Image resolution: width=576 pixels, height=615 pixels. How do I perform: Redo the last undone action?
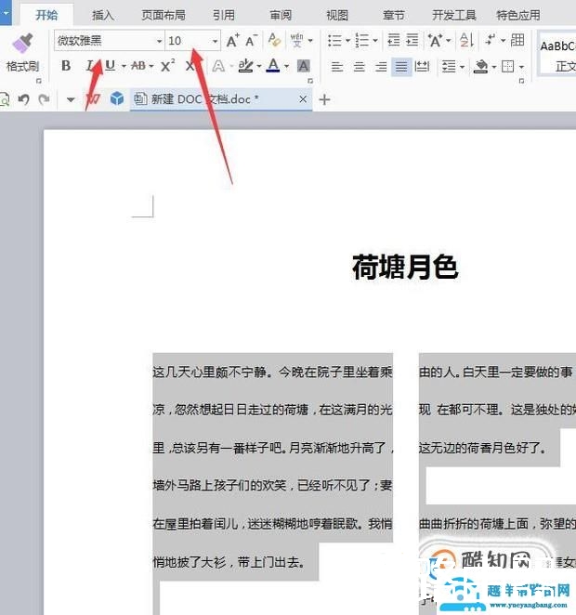[44, 99]
